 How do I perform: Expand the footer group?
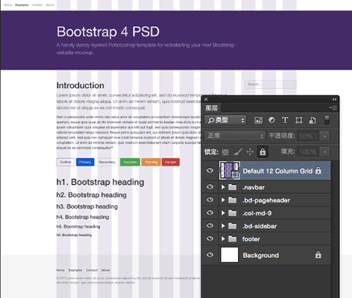(x=223, y=239)
